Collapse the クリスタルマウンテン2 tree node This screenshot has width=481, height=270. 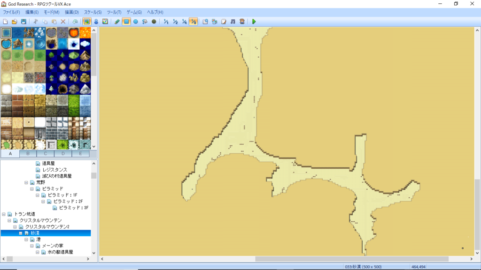pyautogui.click(x=15, y=227)
